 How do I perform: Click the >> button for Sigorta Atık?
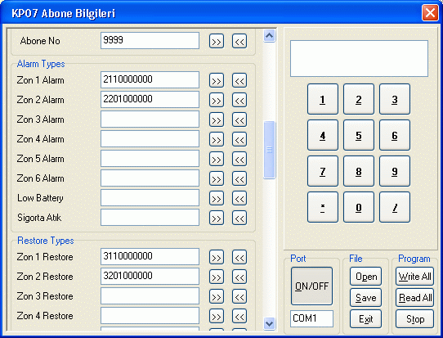(217, 218)
